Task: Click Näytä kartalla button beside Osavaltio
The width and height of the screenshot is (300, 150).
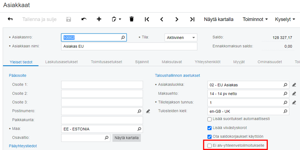Action: click(x=127, y=138)
